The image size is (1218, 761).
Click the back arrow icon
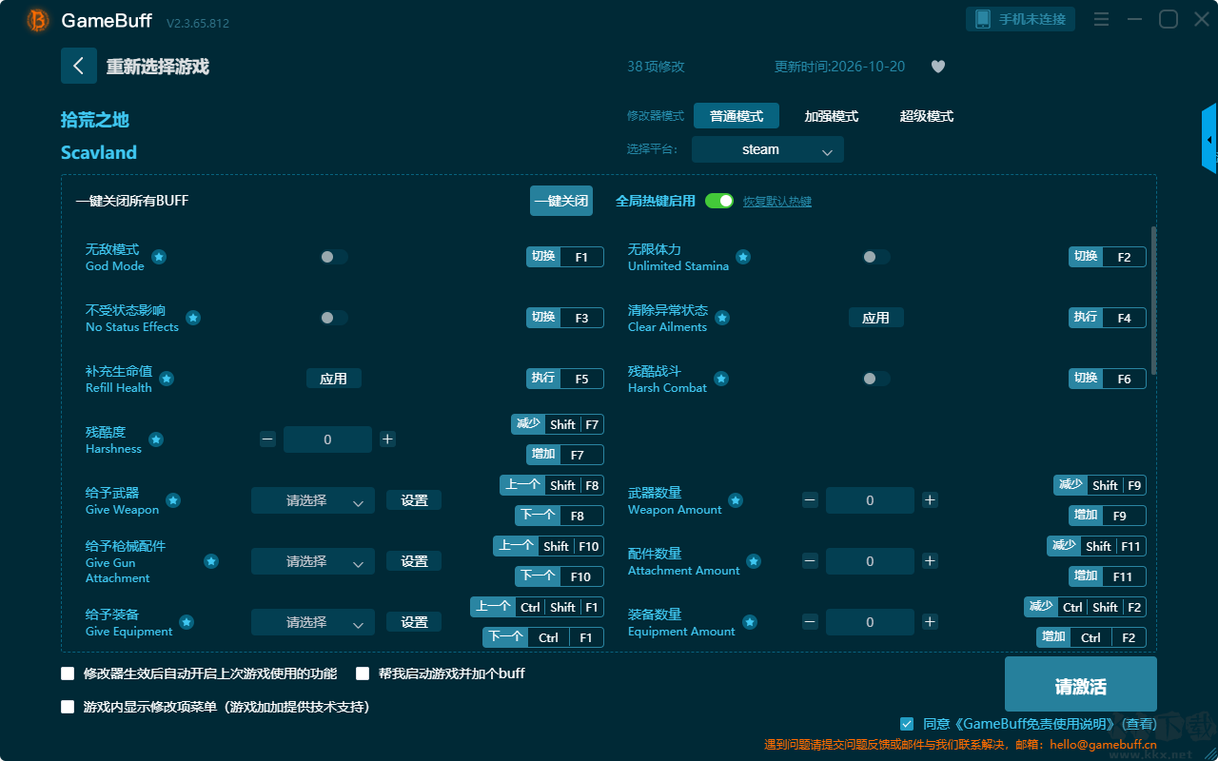pos(79,66)
